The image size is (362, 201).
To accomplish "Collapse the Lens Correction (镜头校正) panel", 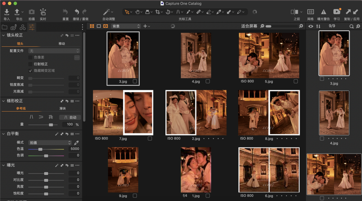I will coord(4,35).
